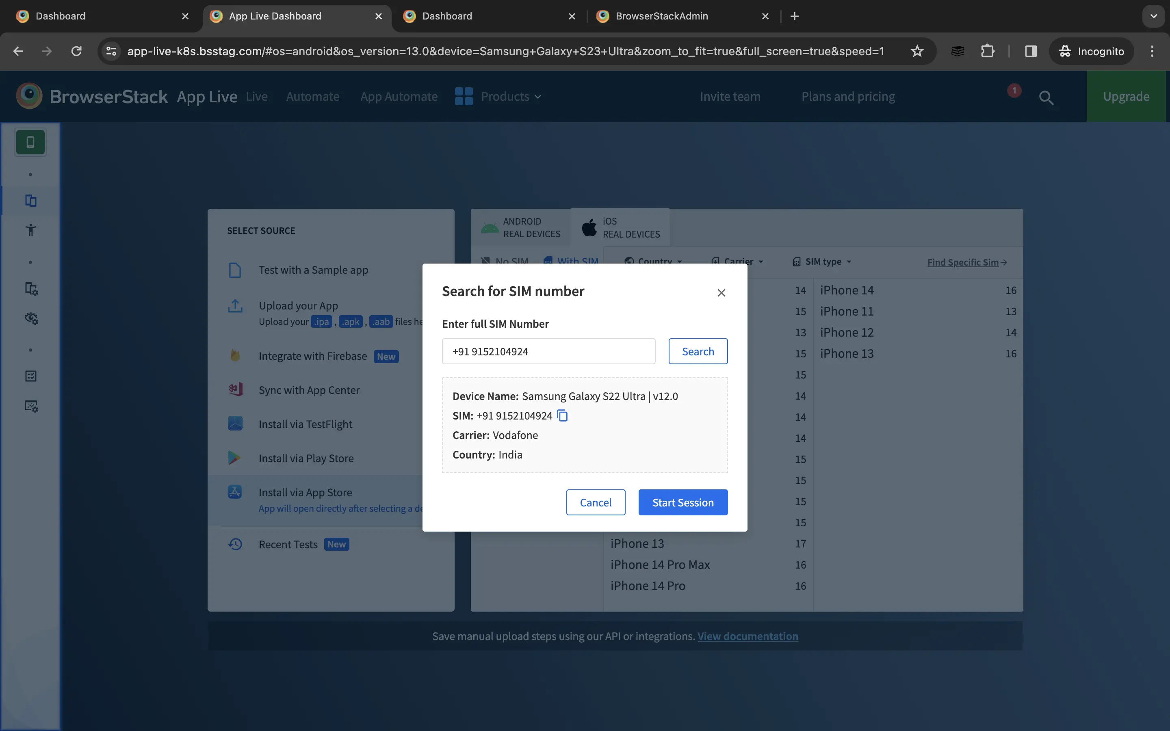
Task: Cancel the SIM search dialog
Action: click(595, 502)
